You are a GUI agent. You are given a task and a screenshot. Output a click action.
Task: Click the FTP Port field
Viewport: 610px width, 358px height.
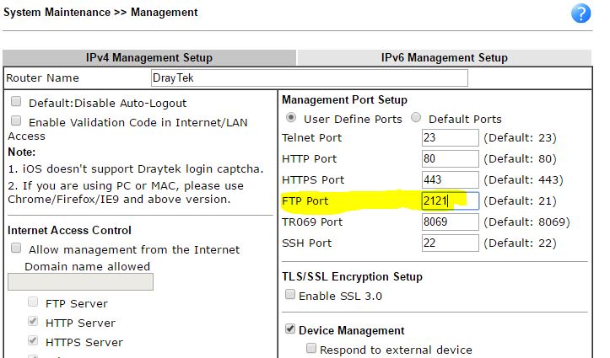coord(450,200)
